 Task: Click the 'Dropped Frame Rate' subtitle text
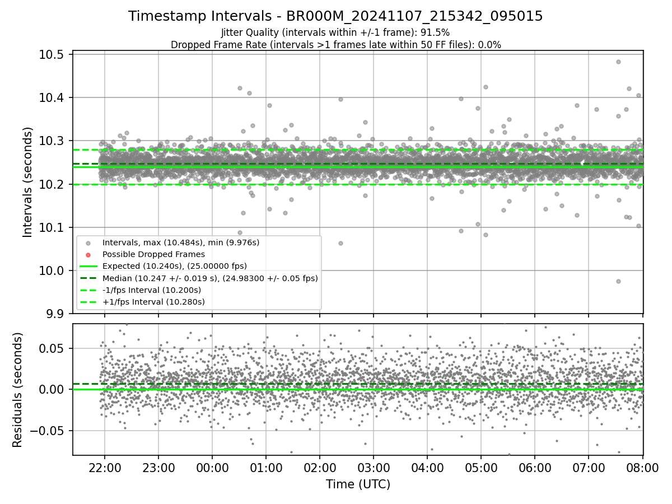tap(335, 44)
